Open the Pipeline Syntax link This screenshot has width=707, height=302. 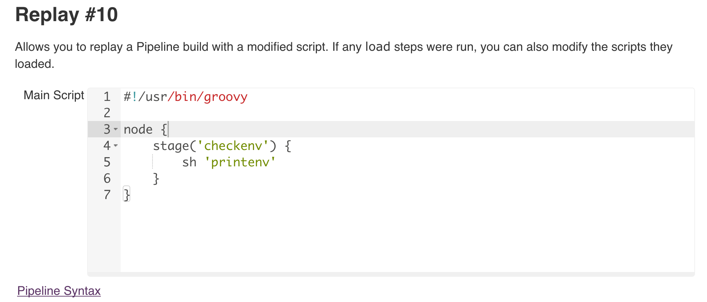coord(59,291)
